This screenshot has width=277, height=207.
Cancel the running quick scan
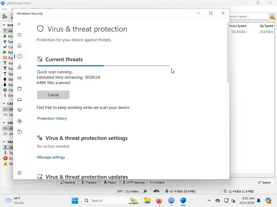tap(53, 95)
